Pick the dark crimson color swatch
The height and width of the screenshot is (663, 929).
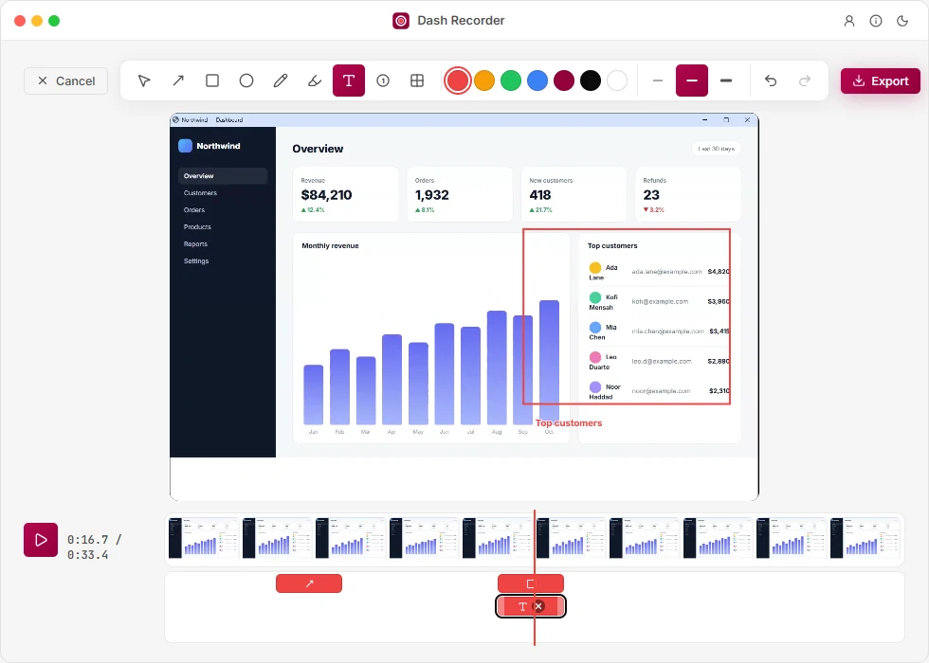click(x=564, y=81)
